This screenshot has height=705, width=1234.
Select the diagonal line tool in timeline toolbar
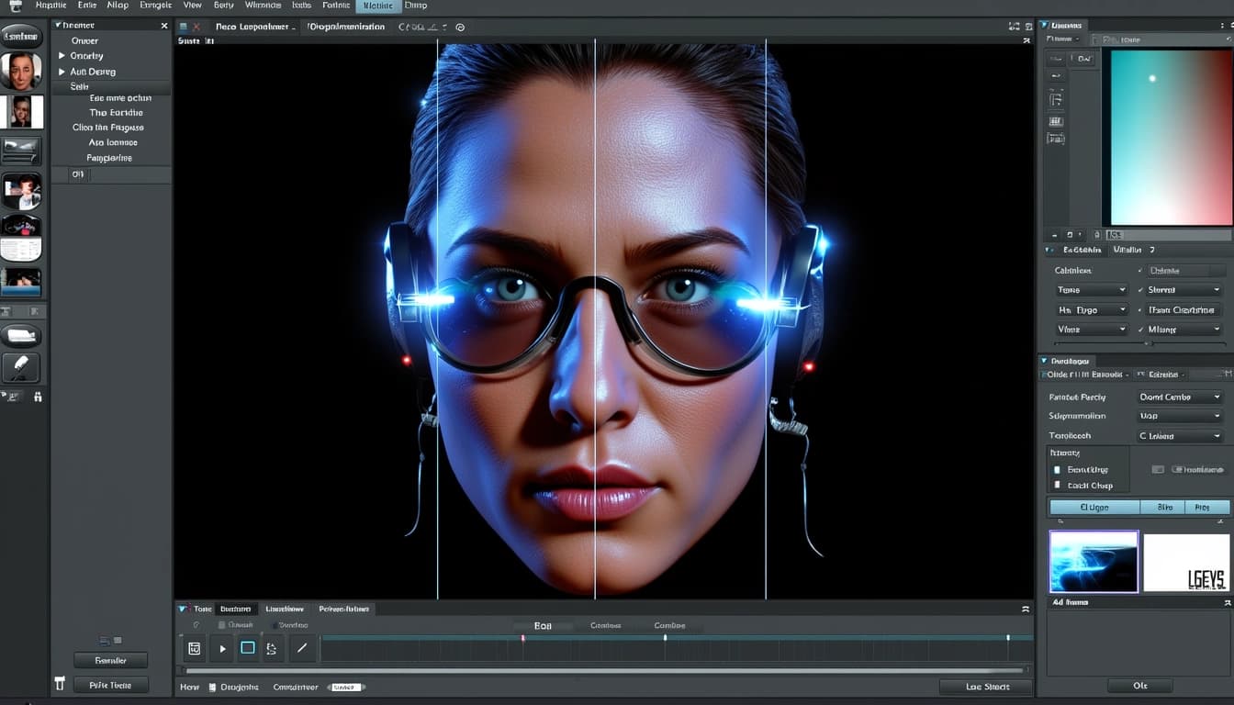click(x=301, y=648)
